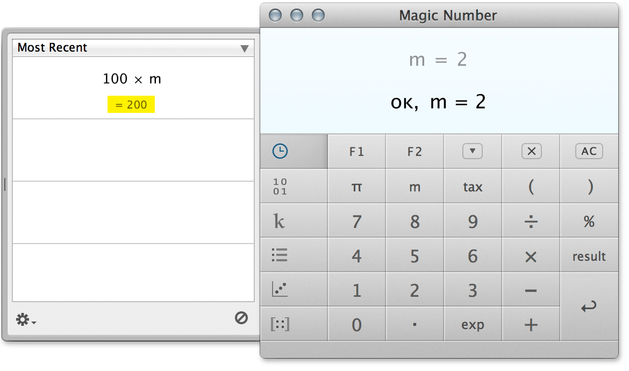Viewport: 629px width, 371px height.
Task: Zoom the Magic Number window
Action: click(x=318, y=15)
